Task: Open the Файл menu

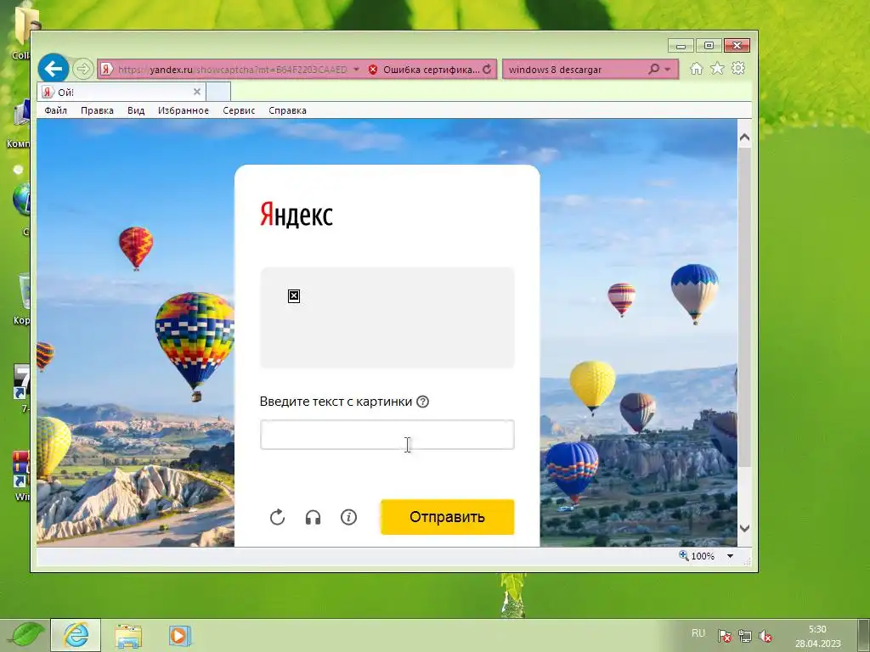Action: point(55,110)
